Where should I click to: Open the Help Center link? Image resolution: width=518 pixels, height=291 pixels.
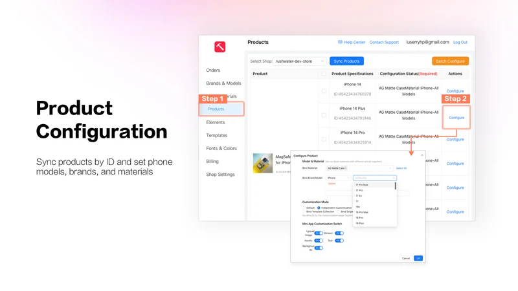tap(354, 42)
